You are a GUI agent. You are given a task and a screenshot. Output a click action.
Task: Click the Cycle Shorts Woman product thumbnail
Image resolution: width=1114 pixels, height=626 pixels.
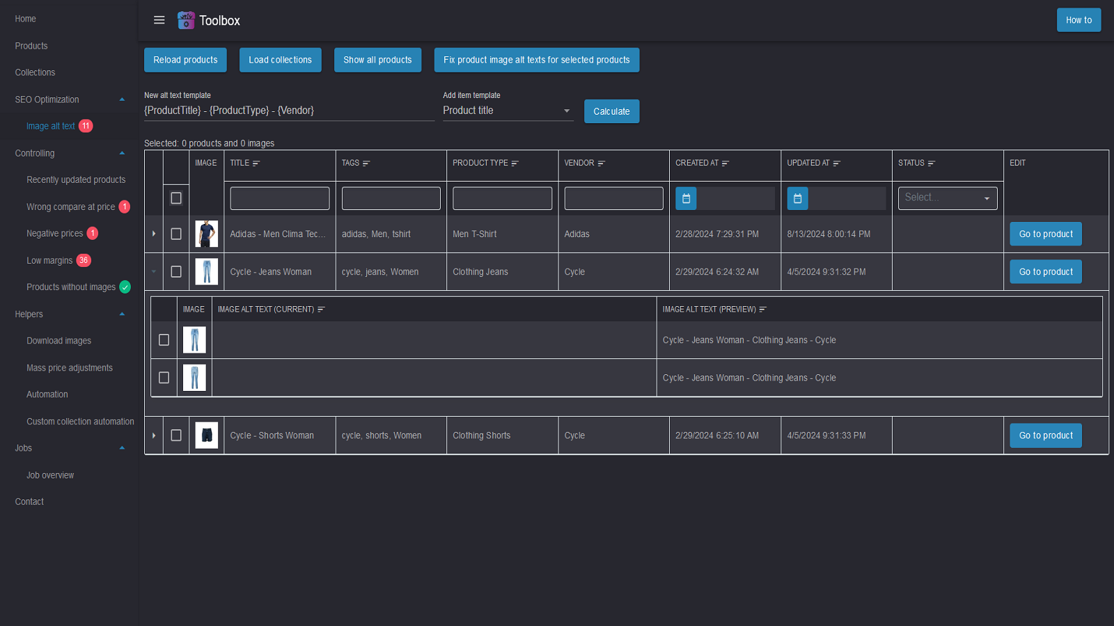[207, 435]
